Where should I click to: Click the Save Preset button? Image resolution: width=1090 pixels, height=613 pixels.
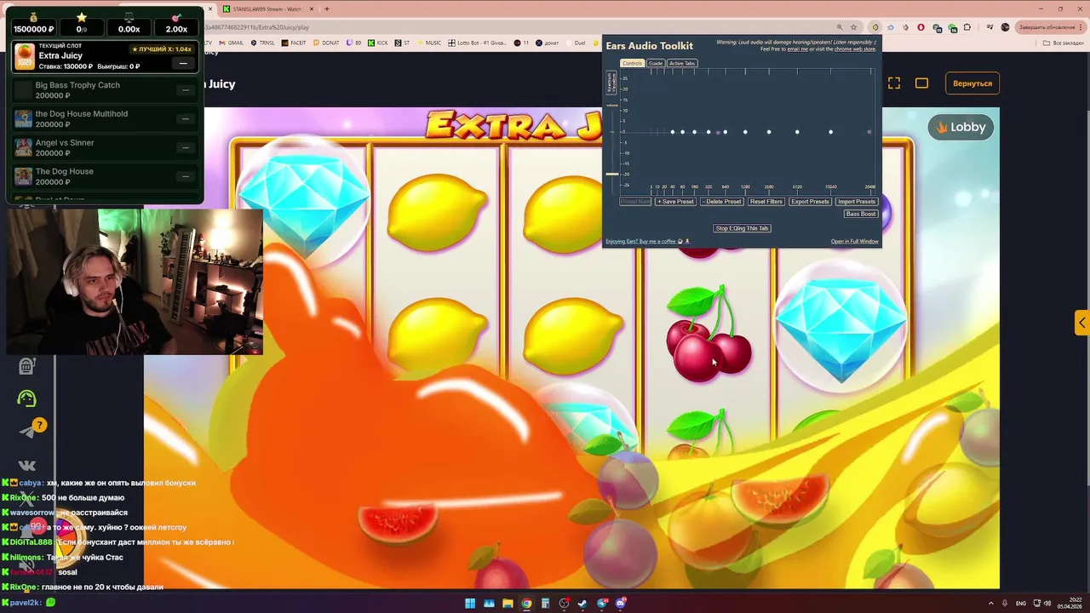pos(675,202)
